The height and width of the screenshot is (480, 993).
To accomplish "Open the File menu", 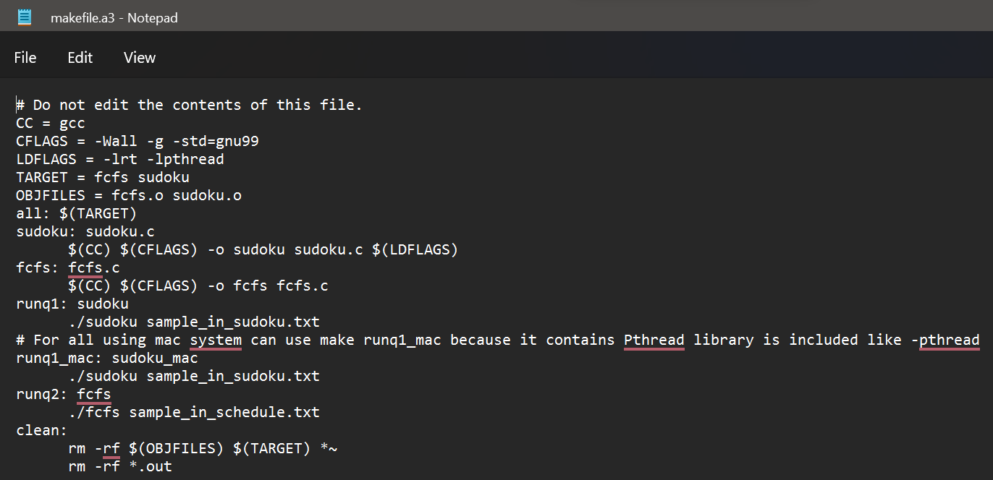I will (25, 57).
